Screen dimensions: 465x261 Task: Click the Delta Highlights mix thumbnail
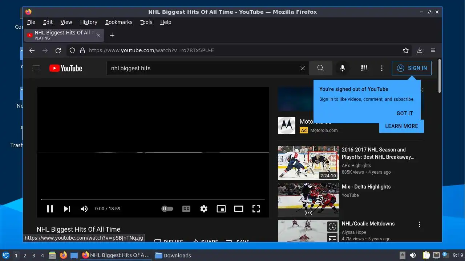[x=308, y=200]
